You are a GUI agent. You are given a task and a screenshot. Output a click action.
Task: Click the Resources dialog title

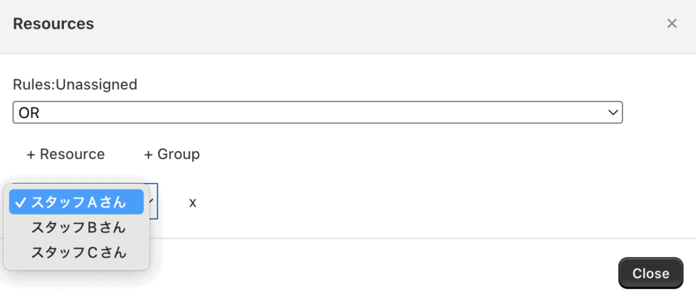[x=53, y=24]
